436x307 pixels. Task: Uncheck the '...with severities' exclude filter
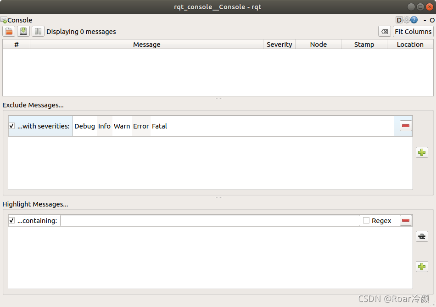click(x=11, y=126)
